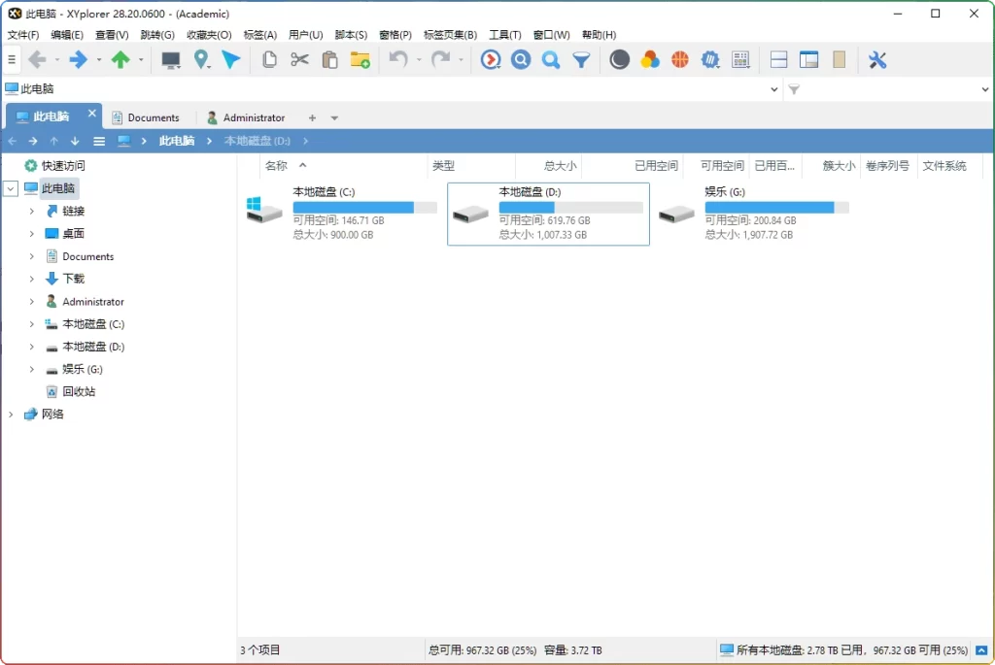Open the address bar dropdown arrow
Image resolution: width=995 pixels, height=665 pixels.
click(774, 87)
